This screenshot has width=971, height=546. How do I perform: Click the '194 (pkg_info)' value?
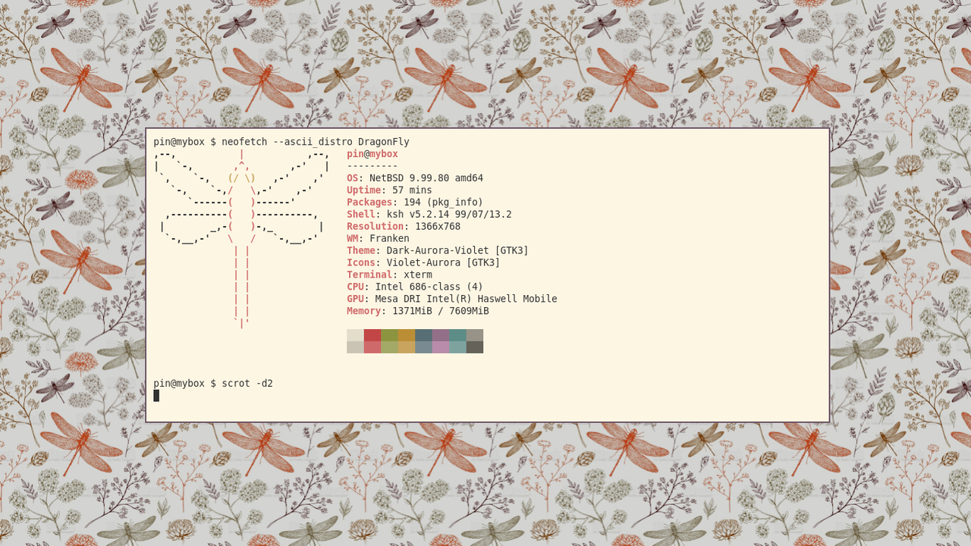coord(444,202)
